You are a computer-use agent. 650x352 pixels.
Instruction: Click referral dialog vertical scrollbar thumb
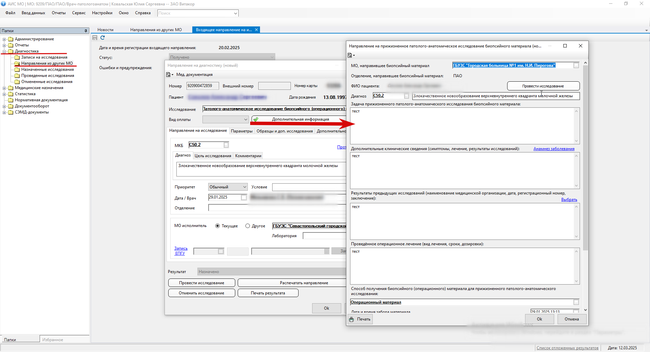click(x=586, y=158)
